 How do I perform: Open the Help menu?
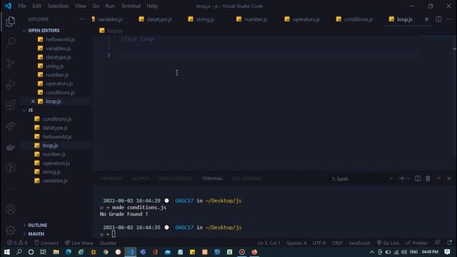point(152,6)
